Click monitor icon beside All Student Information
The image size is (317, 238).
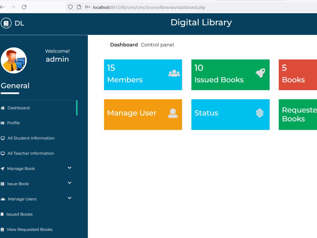3,138
